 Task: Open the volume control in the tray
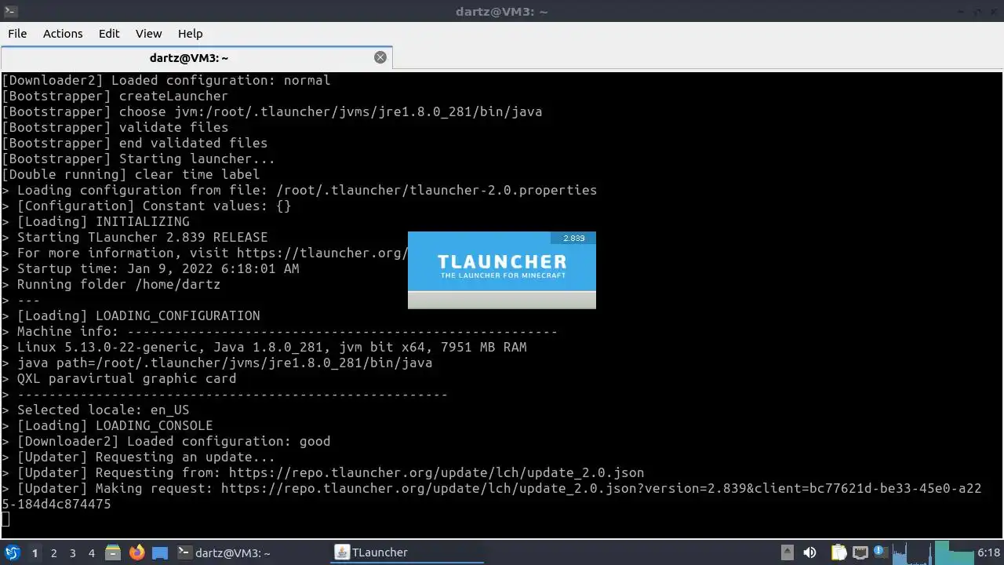[x=810, y=552]
